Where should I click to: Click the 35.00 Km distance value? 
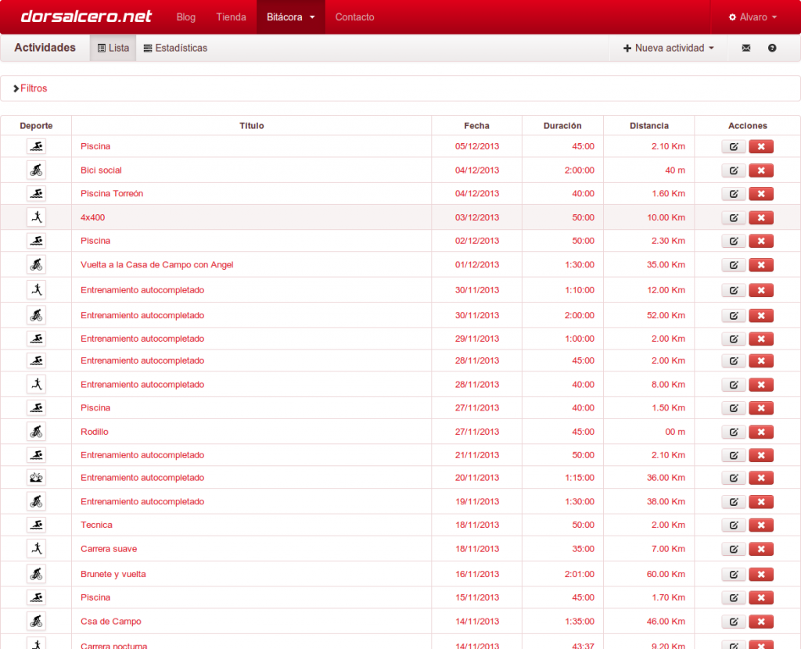pos(666,265)
